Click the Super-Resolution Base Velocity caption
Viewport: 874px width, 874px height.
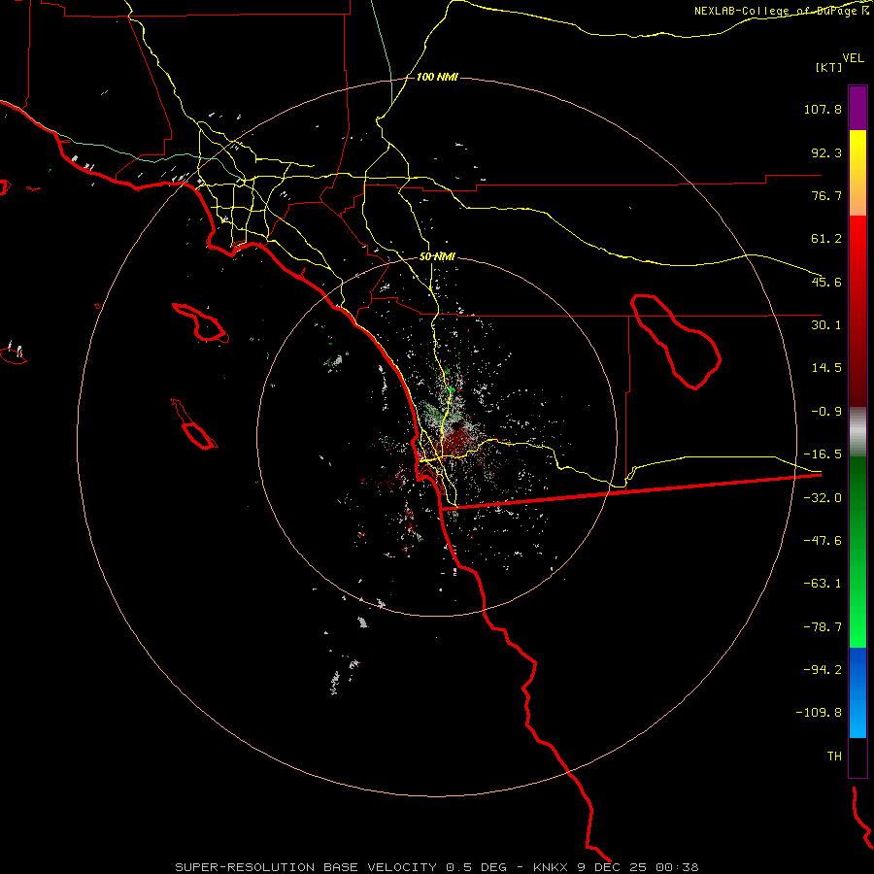(436, 867)
